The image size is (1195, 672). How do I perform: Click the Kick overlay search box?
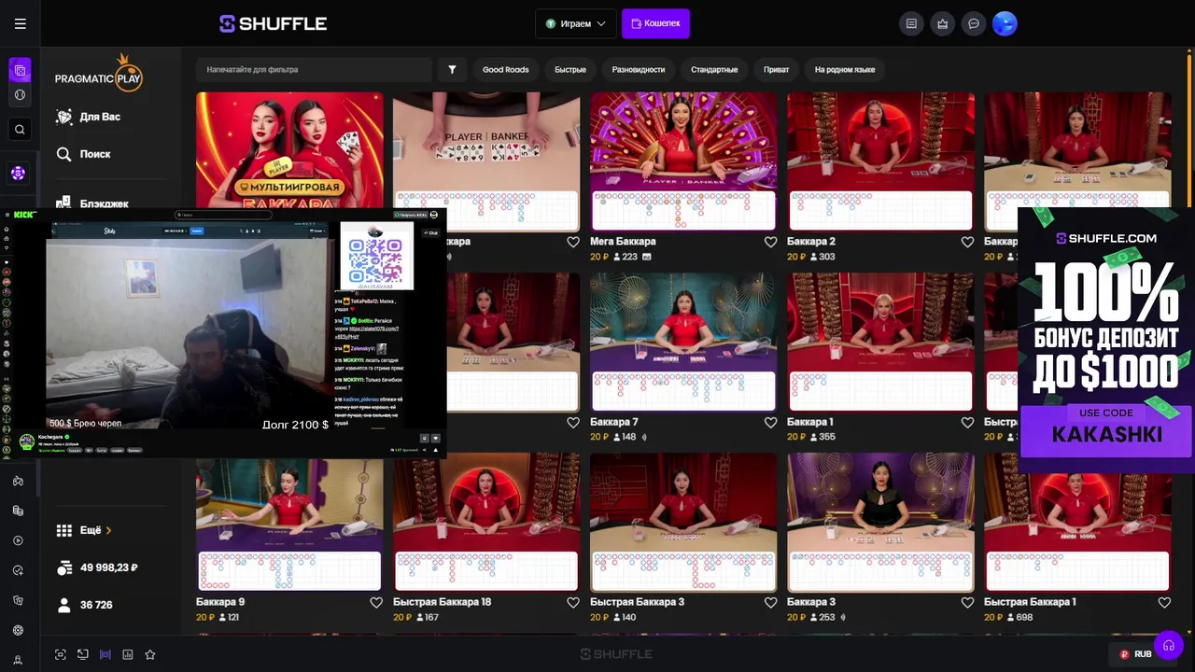click(222, 215)
